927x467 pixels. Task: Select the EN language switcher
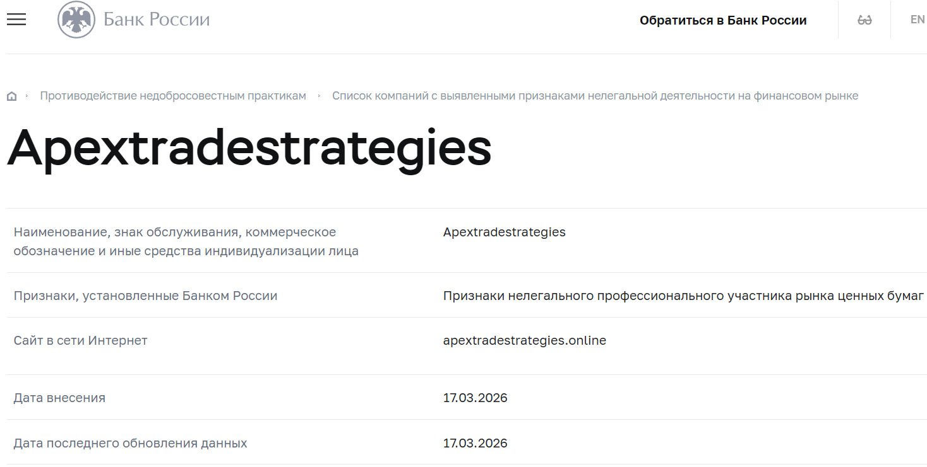[x=917, y=20]
